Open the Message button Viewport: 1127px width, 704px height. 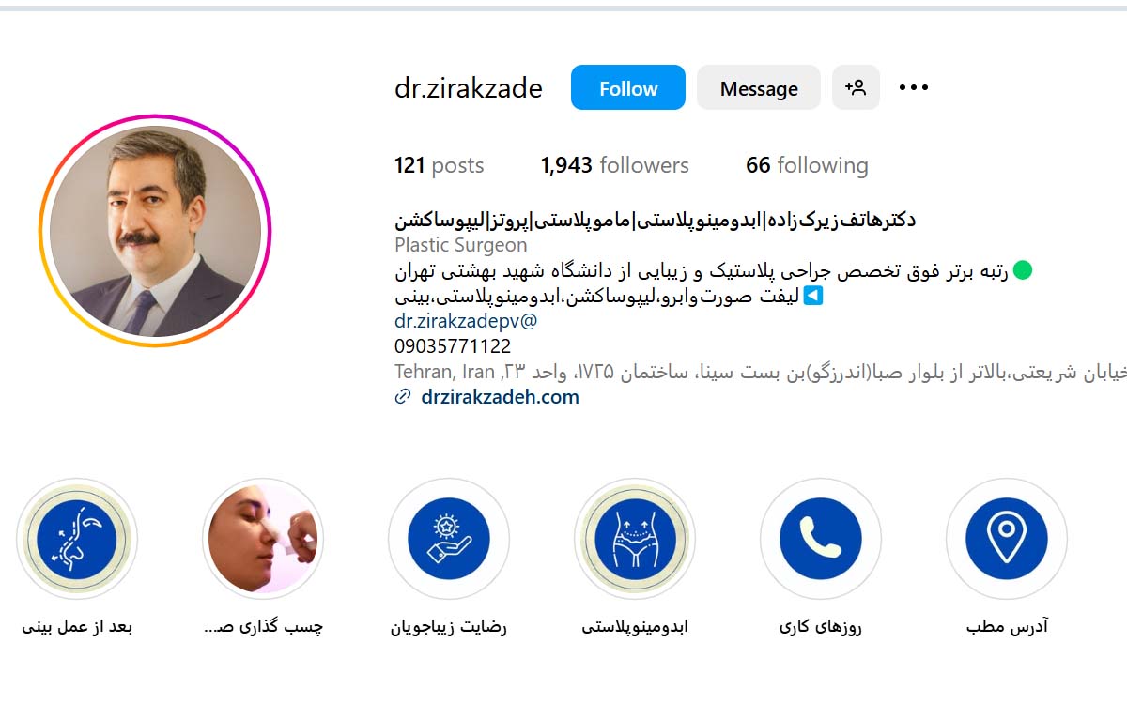(x=759, y=88)
